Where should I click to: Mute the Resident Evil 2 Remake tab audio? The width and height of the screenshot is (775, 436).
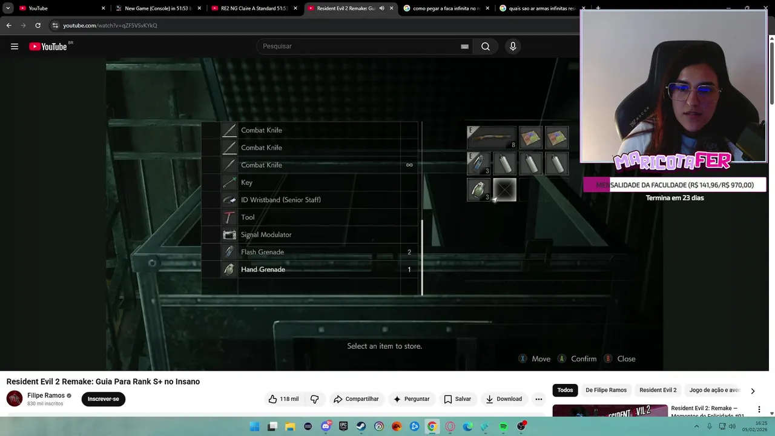(381, 8)
